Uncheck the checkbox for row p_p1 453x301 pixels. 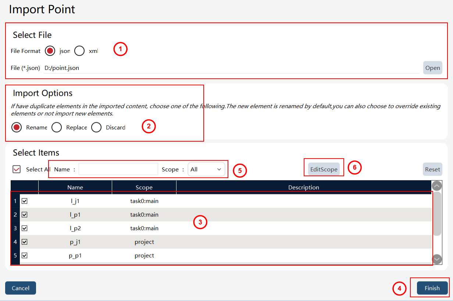25,255
